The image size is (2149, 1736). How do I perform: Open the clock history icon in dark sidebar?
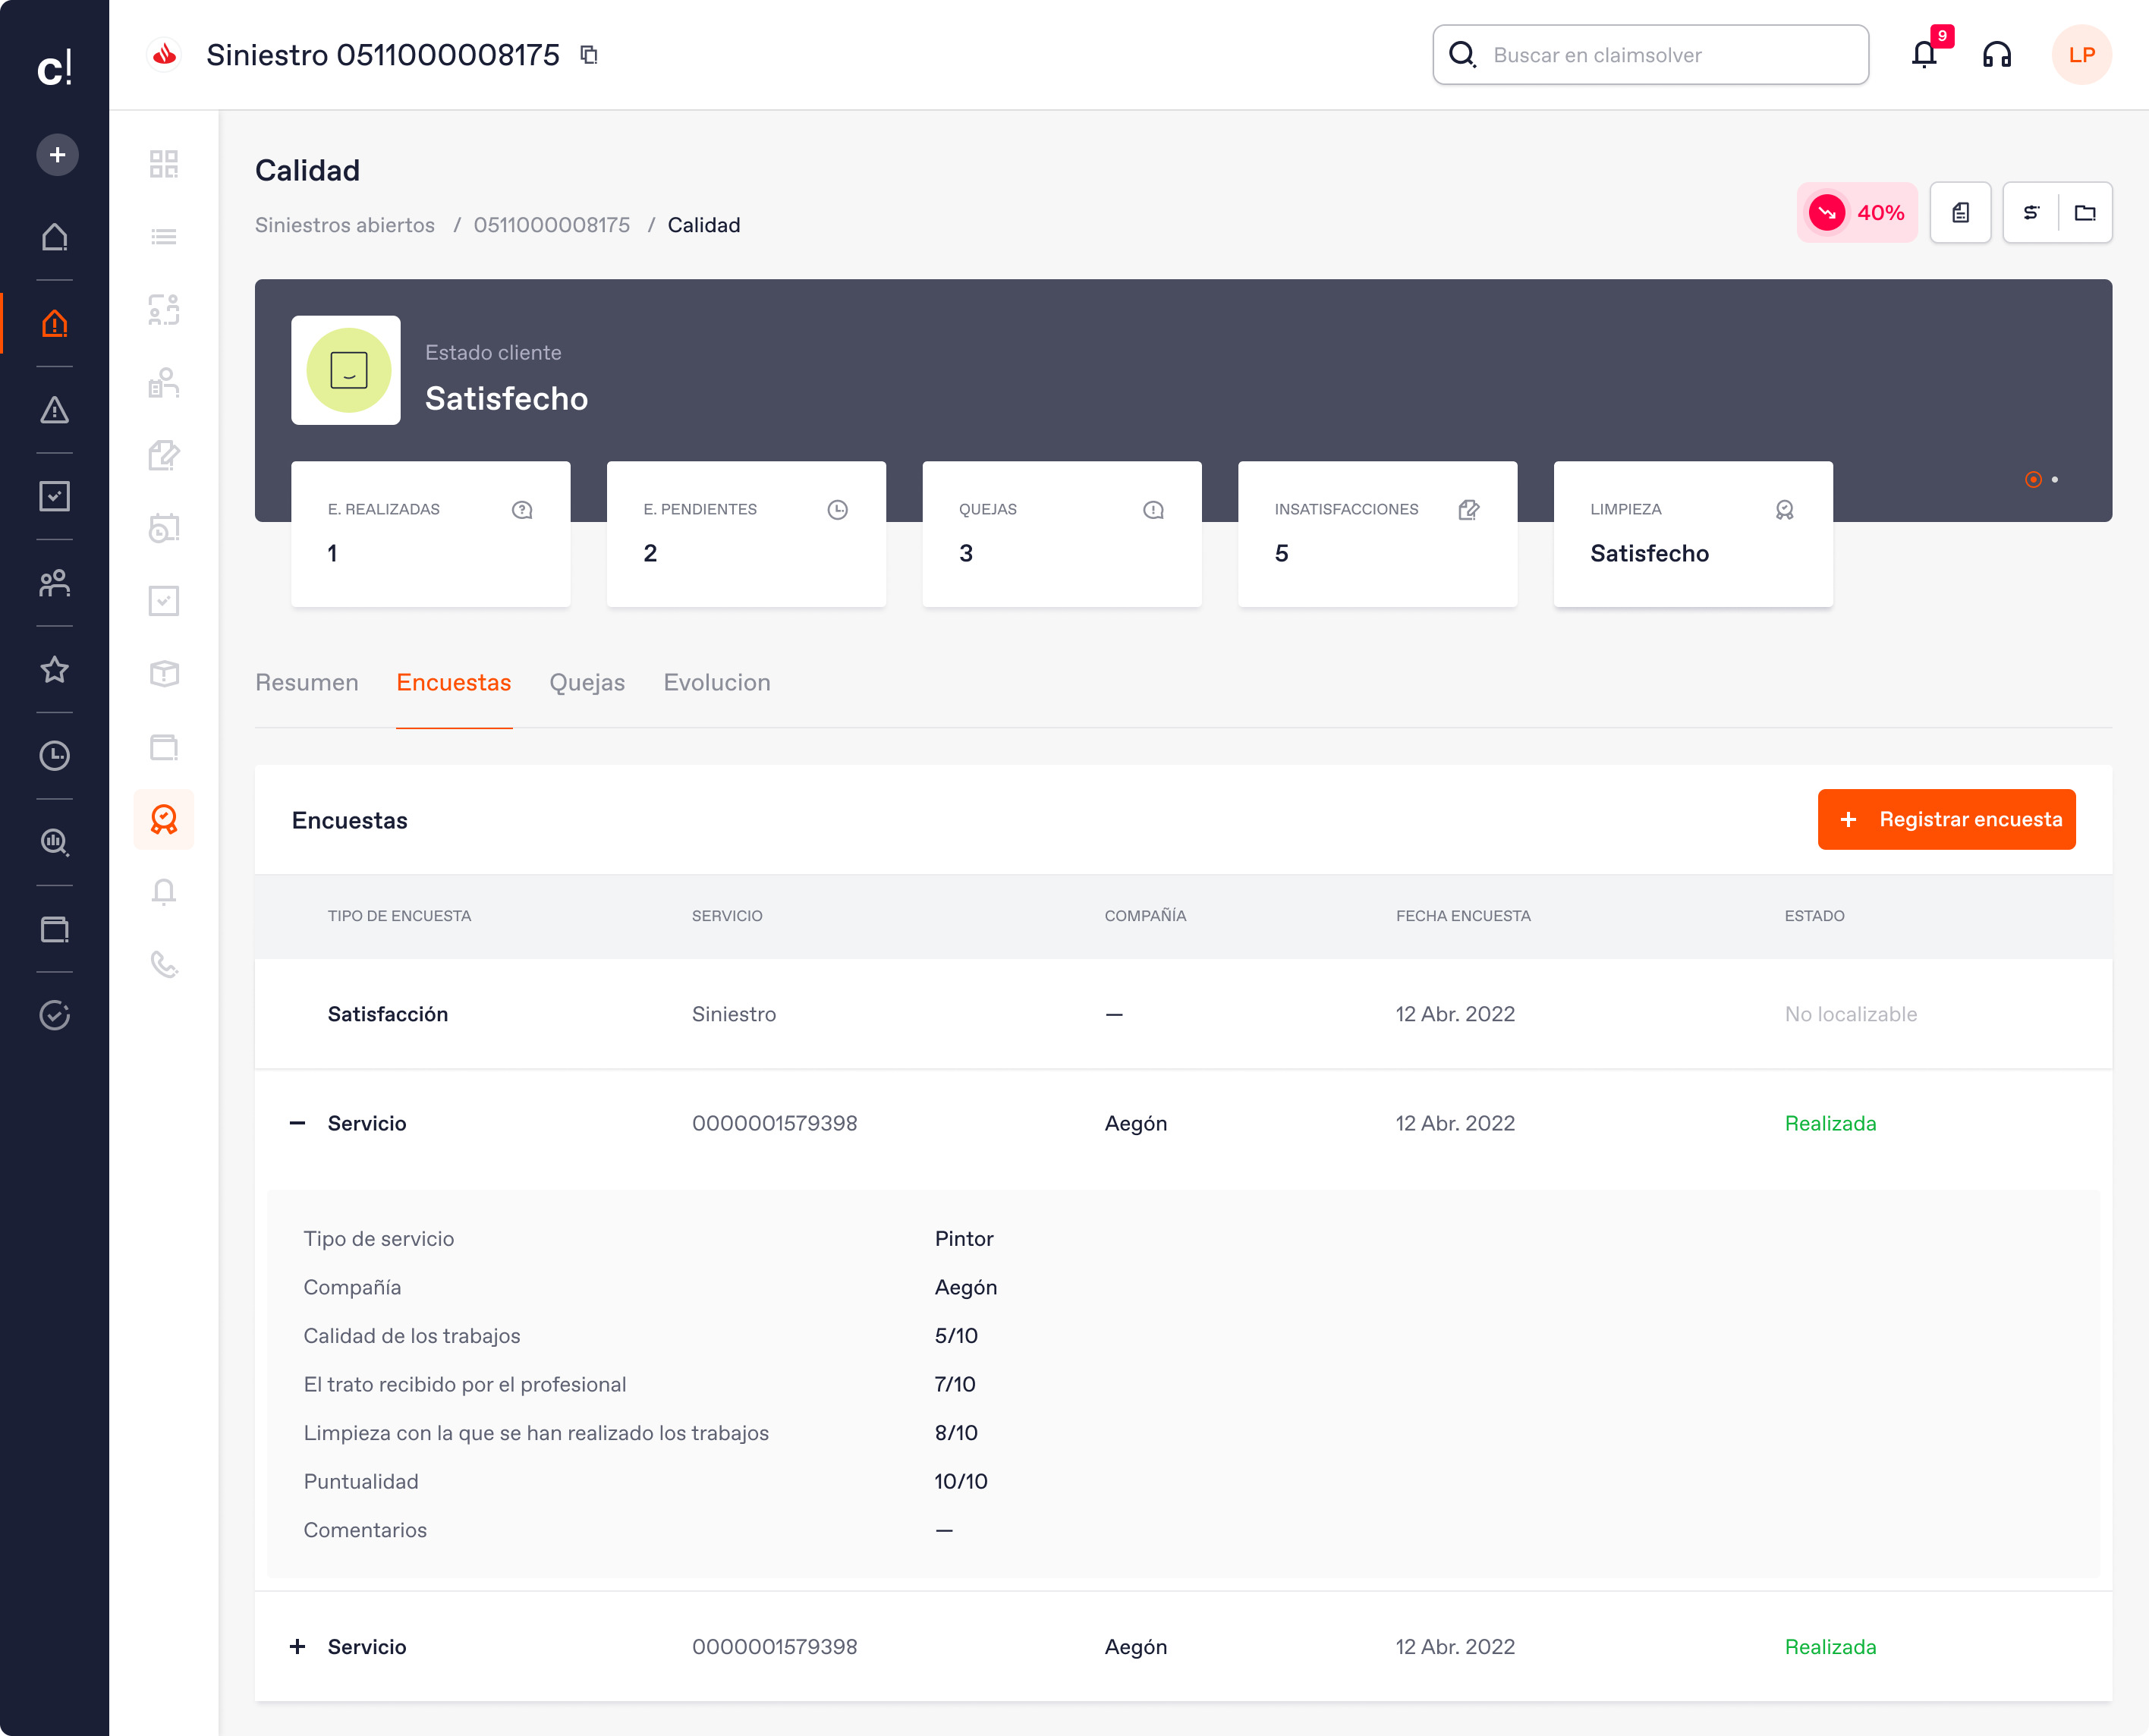(x=55, y=756)
